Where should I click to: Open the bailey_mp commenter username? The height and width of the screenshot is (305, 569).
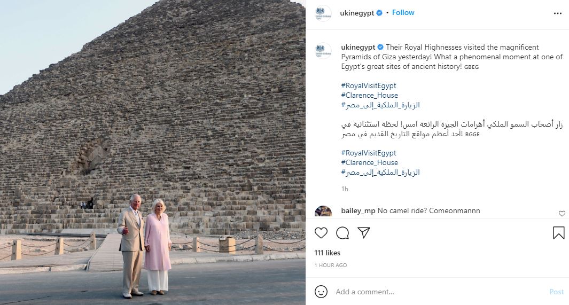coord(358,210)
